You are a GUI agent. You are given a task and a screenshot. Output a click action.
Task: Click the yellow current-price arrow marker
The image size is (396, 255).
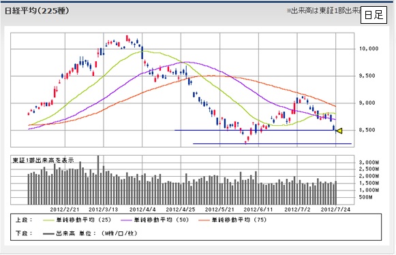pos(339,131)
